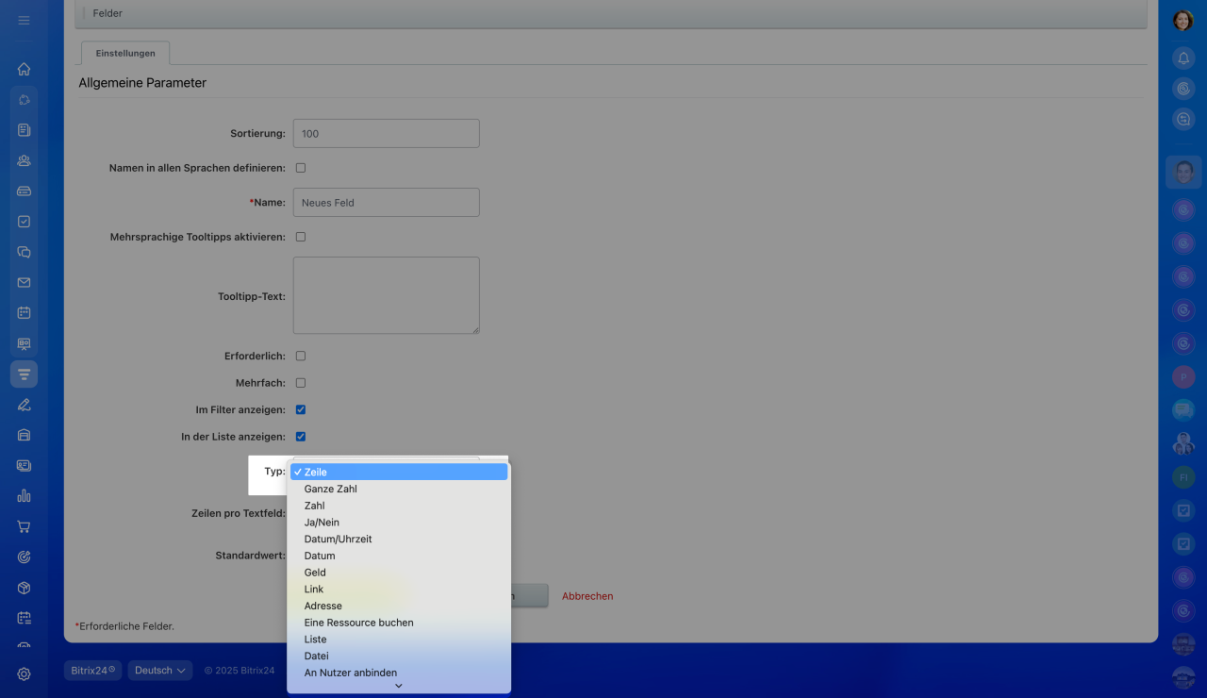Screen dimensions: 1207x698
Task: Open the user profile avatar at top right
Action: pyautogui.click(x=1183, y=21)
